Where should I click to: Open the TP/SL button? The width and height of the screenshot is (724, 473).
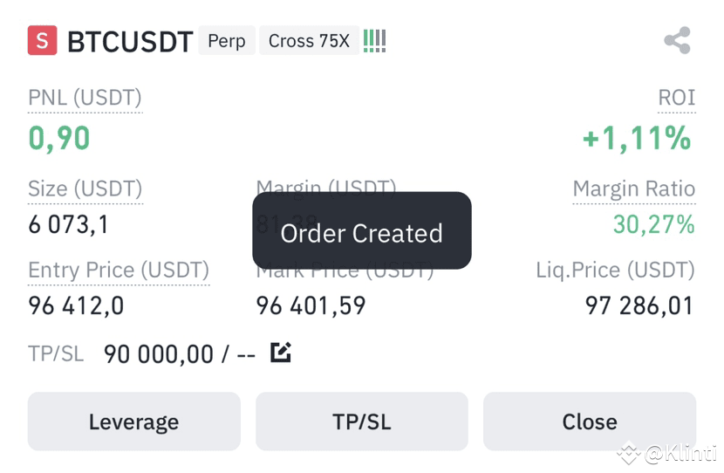361,422
